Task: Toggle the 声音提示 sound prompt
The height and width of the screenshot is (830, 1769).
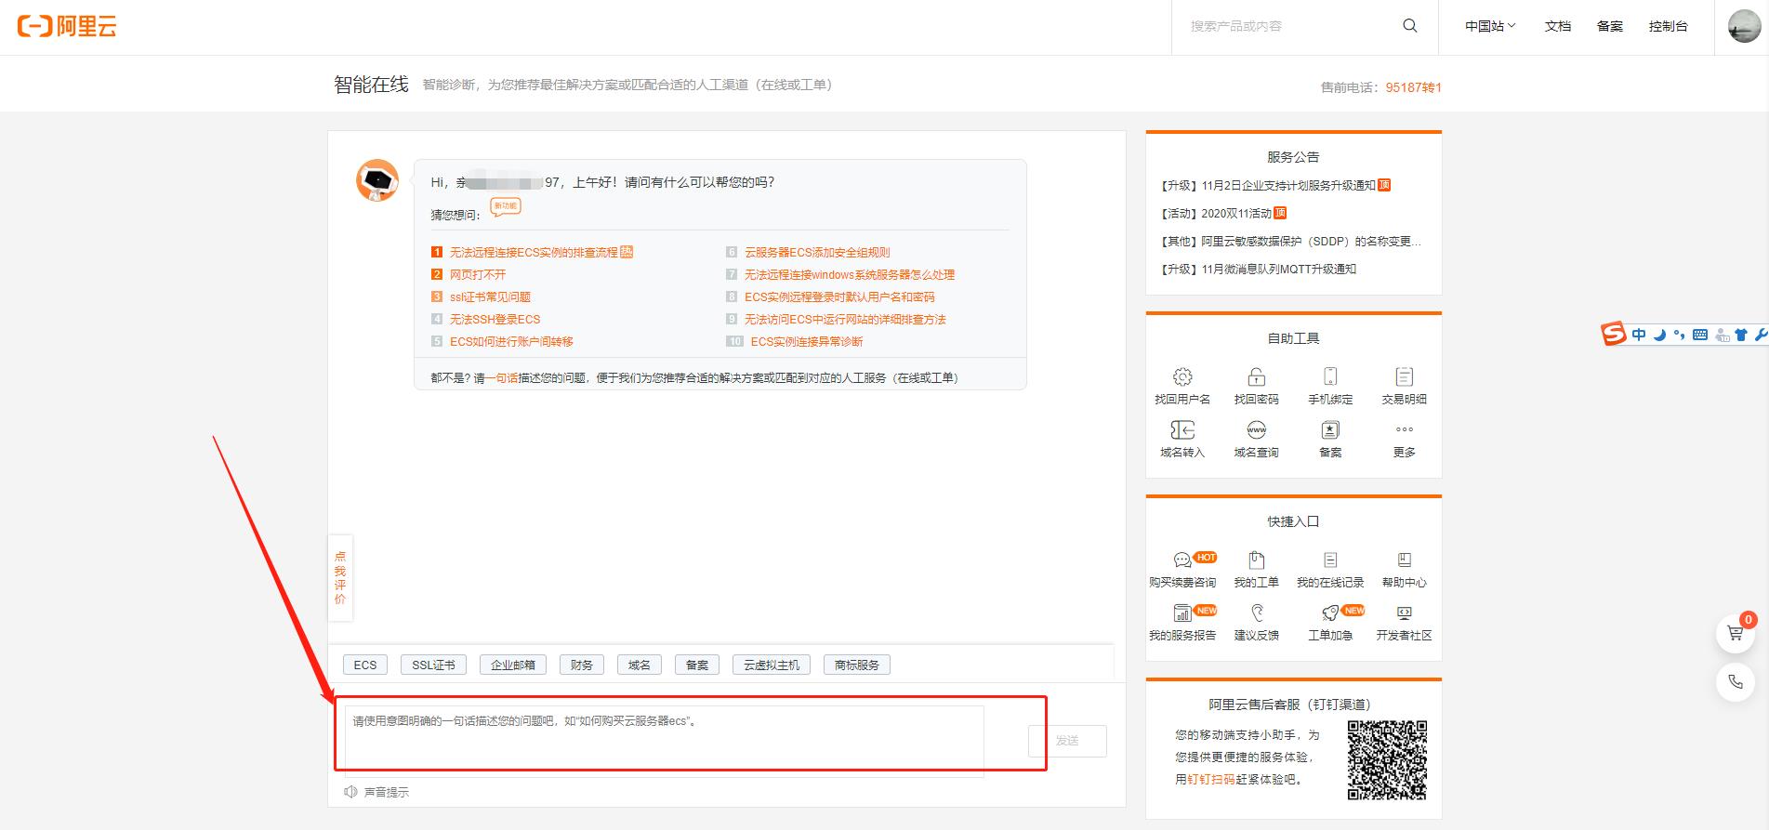Action: tap(376, 792)
